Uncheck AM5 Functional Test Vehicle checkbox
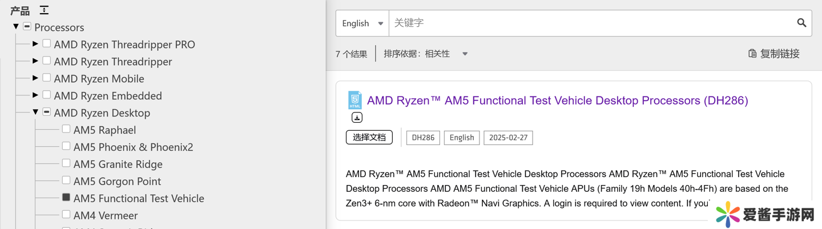Viewport: 822px width, 229px height. click(x=66, y=198)
